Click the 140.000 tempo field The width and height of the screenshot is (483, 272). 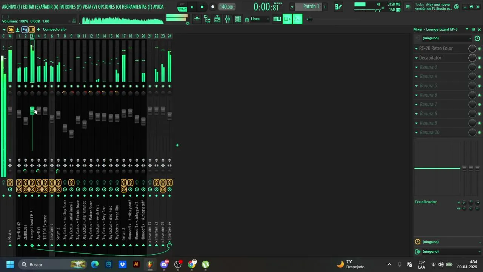226,7
